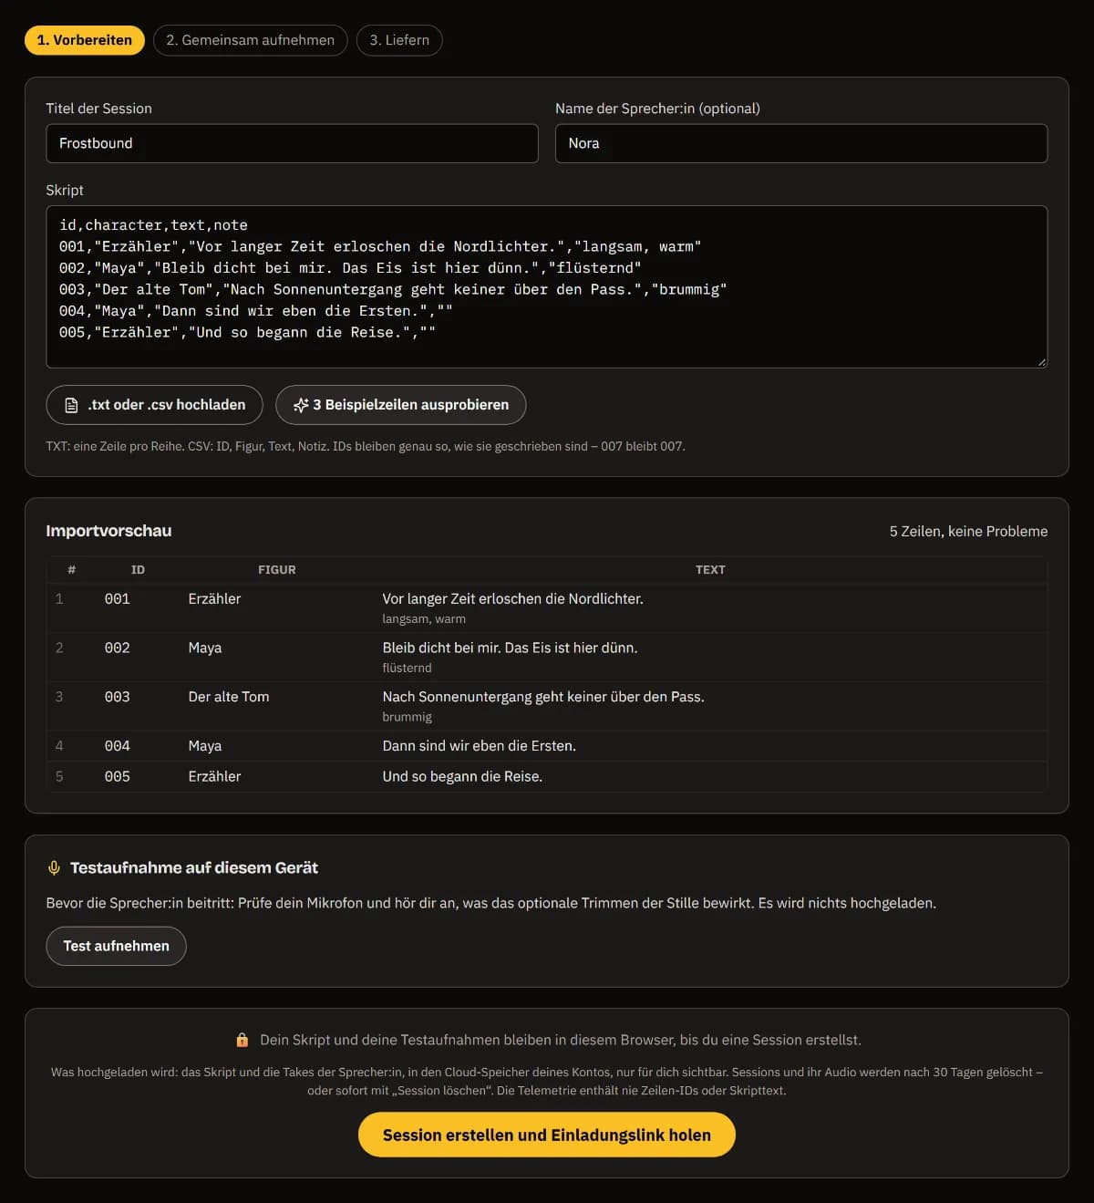Click the file document icon on upload button
The image size is (1094, 1203).
[71, 405]
